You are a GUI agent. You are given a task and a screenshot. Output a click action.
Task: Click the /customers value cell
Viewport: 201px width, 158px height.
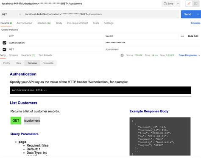point(152,49)
